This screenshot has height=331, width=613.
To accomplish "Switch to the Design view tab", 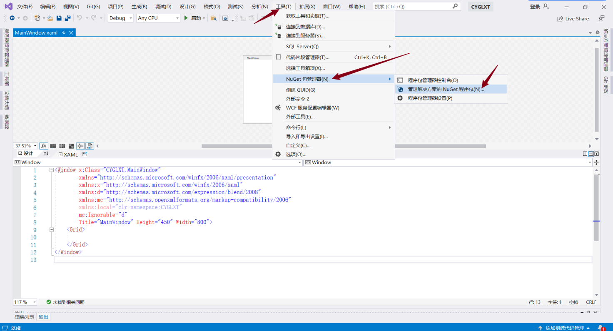I will pyautogui.click(x=25, y=154).
